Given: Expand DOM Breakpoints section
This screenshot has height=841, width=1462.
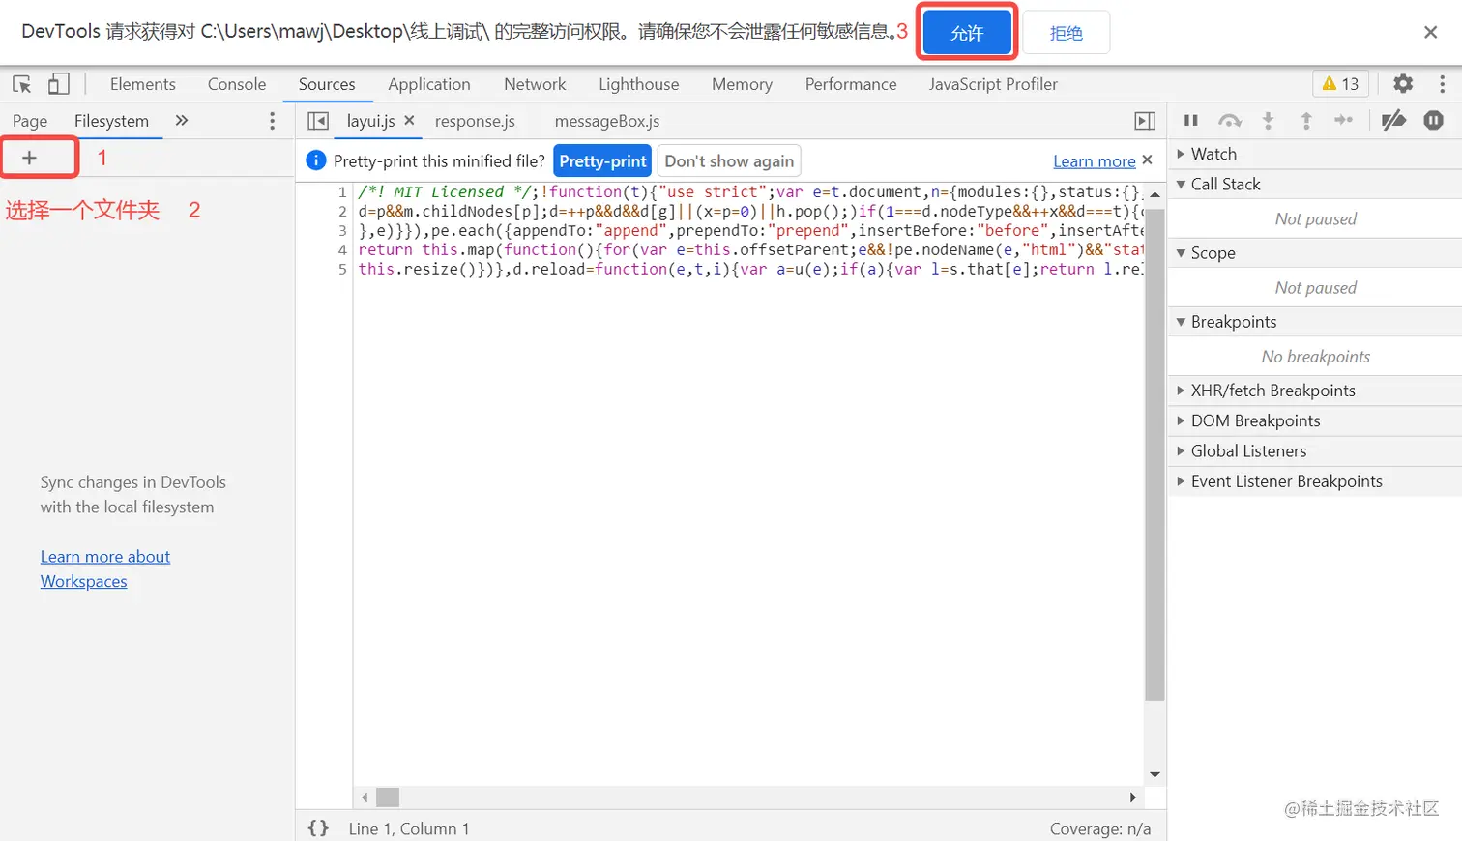Looking at the screenshot, I should pos(1315,420).
